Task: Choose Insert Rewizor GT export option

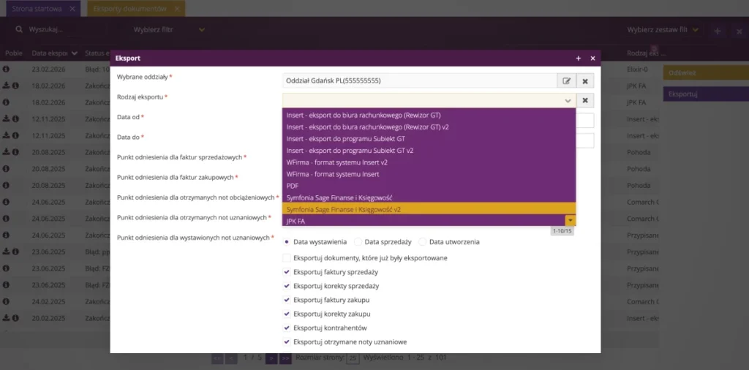Action: click(x=429, y=115)
